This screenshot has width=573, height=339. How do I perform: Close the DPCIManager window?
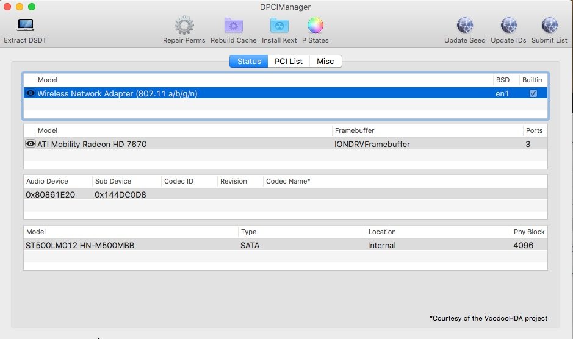(x=7, y=7)
